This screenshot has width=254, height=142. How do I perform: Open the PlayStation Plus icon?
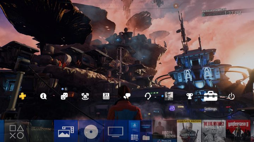23,96
